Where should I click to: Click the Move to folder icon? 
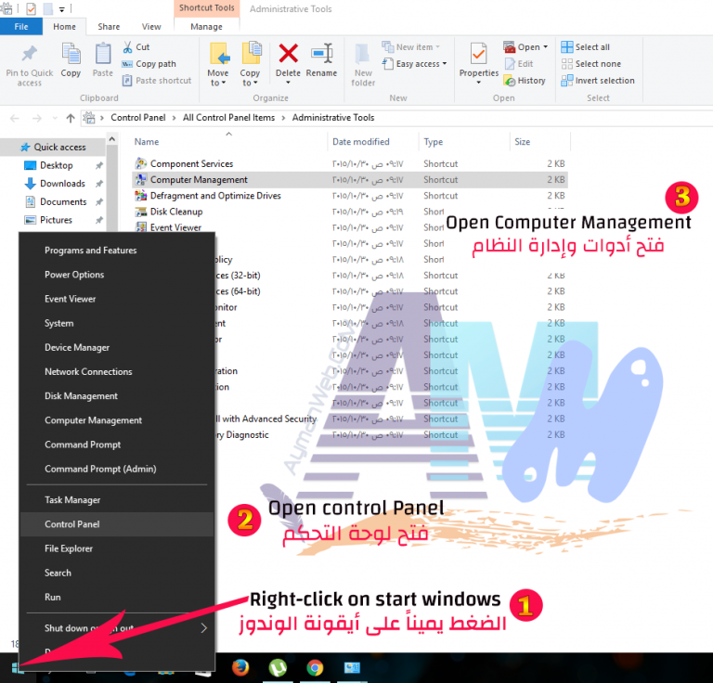(219, 54)
